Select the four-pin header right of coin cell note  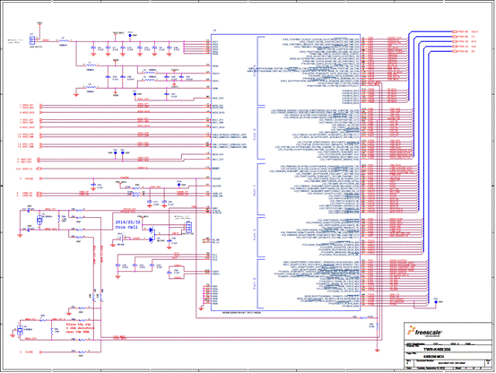click(188, 227)
